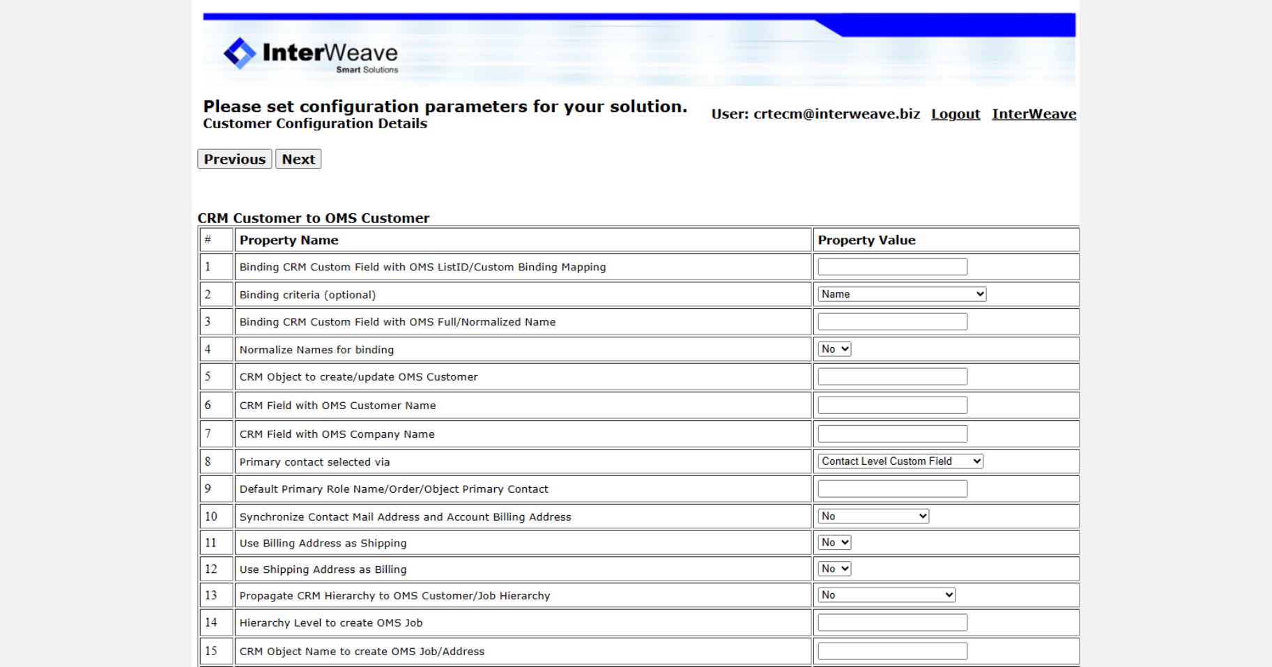Viewport: 1272px width, 667px height.
Task: Select 'Propagate CRM Hierarchy to OMS Customer/Job Hierarchy' label
Action: coord(394,596)
